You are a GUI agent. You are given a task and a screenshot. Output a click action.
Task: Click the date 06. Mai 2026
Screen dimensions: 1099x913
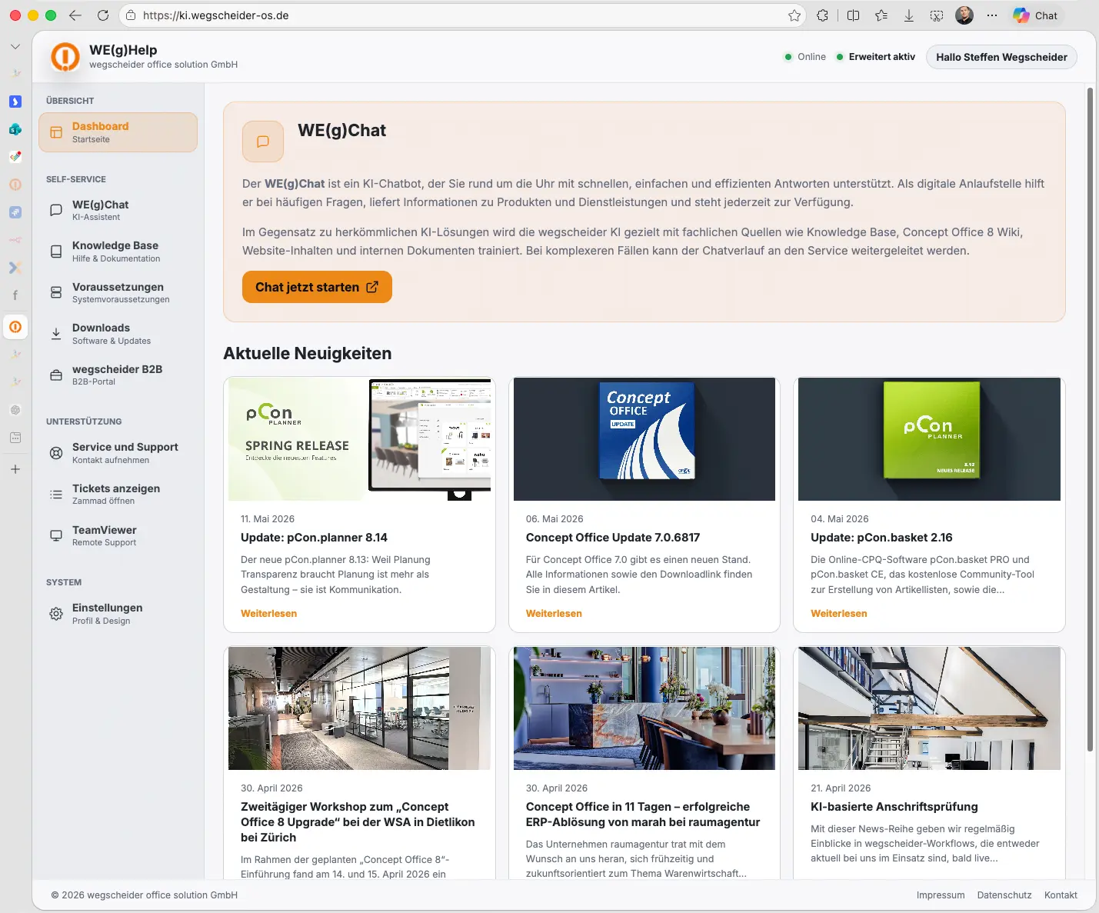pyautogui.click(x=554, y=519)
